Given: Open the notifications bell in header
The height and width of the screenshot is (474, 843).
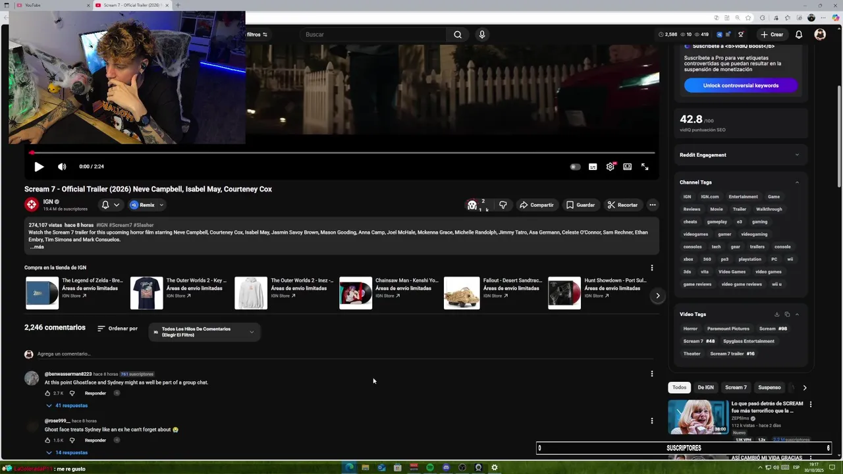Looking at the screenshot, I should pos(799,34).
